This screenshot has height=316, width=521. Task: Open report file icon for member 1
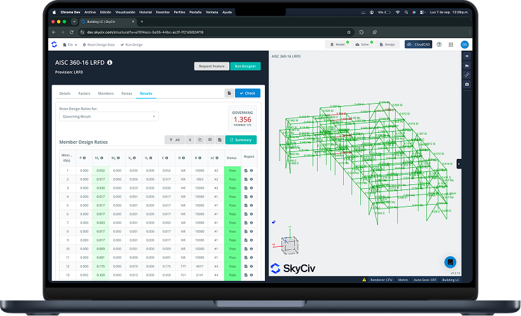(246, 170)
